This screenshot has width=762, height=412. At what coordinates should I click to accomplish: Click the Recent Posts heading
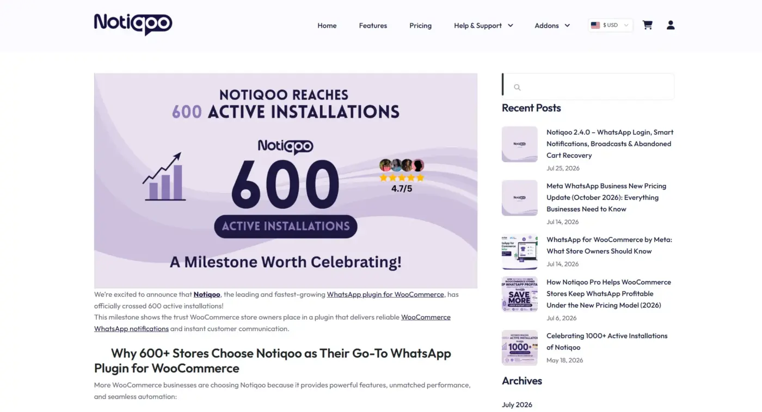[531, 108]
